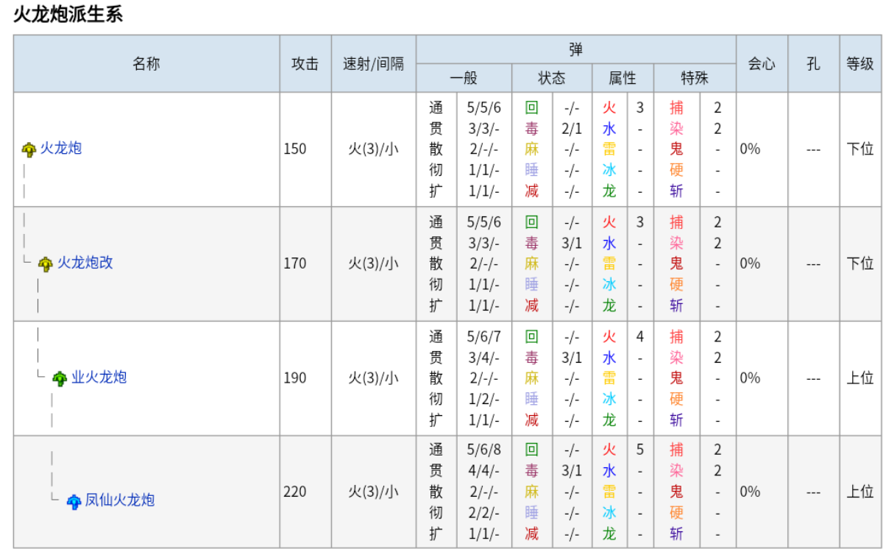Follow the 业火龙炮 weapon link

[99, 378]
